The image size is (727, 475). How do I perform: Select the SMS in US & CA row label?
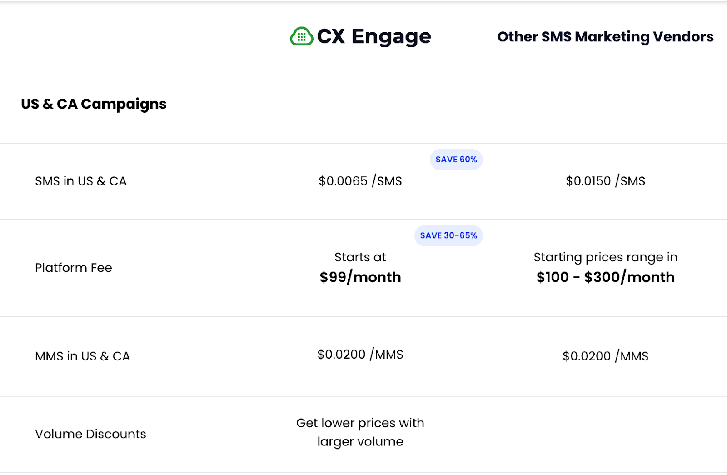[81, 181]
